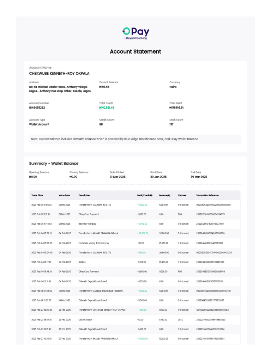Click the -9,680.00 card payment amount

142,272
